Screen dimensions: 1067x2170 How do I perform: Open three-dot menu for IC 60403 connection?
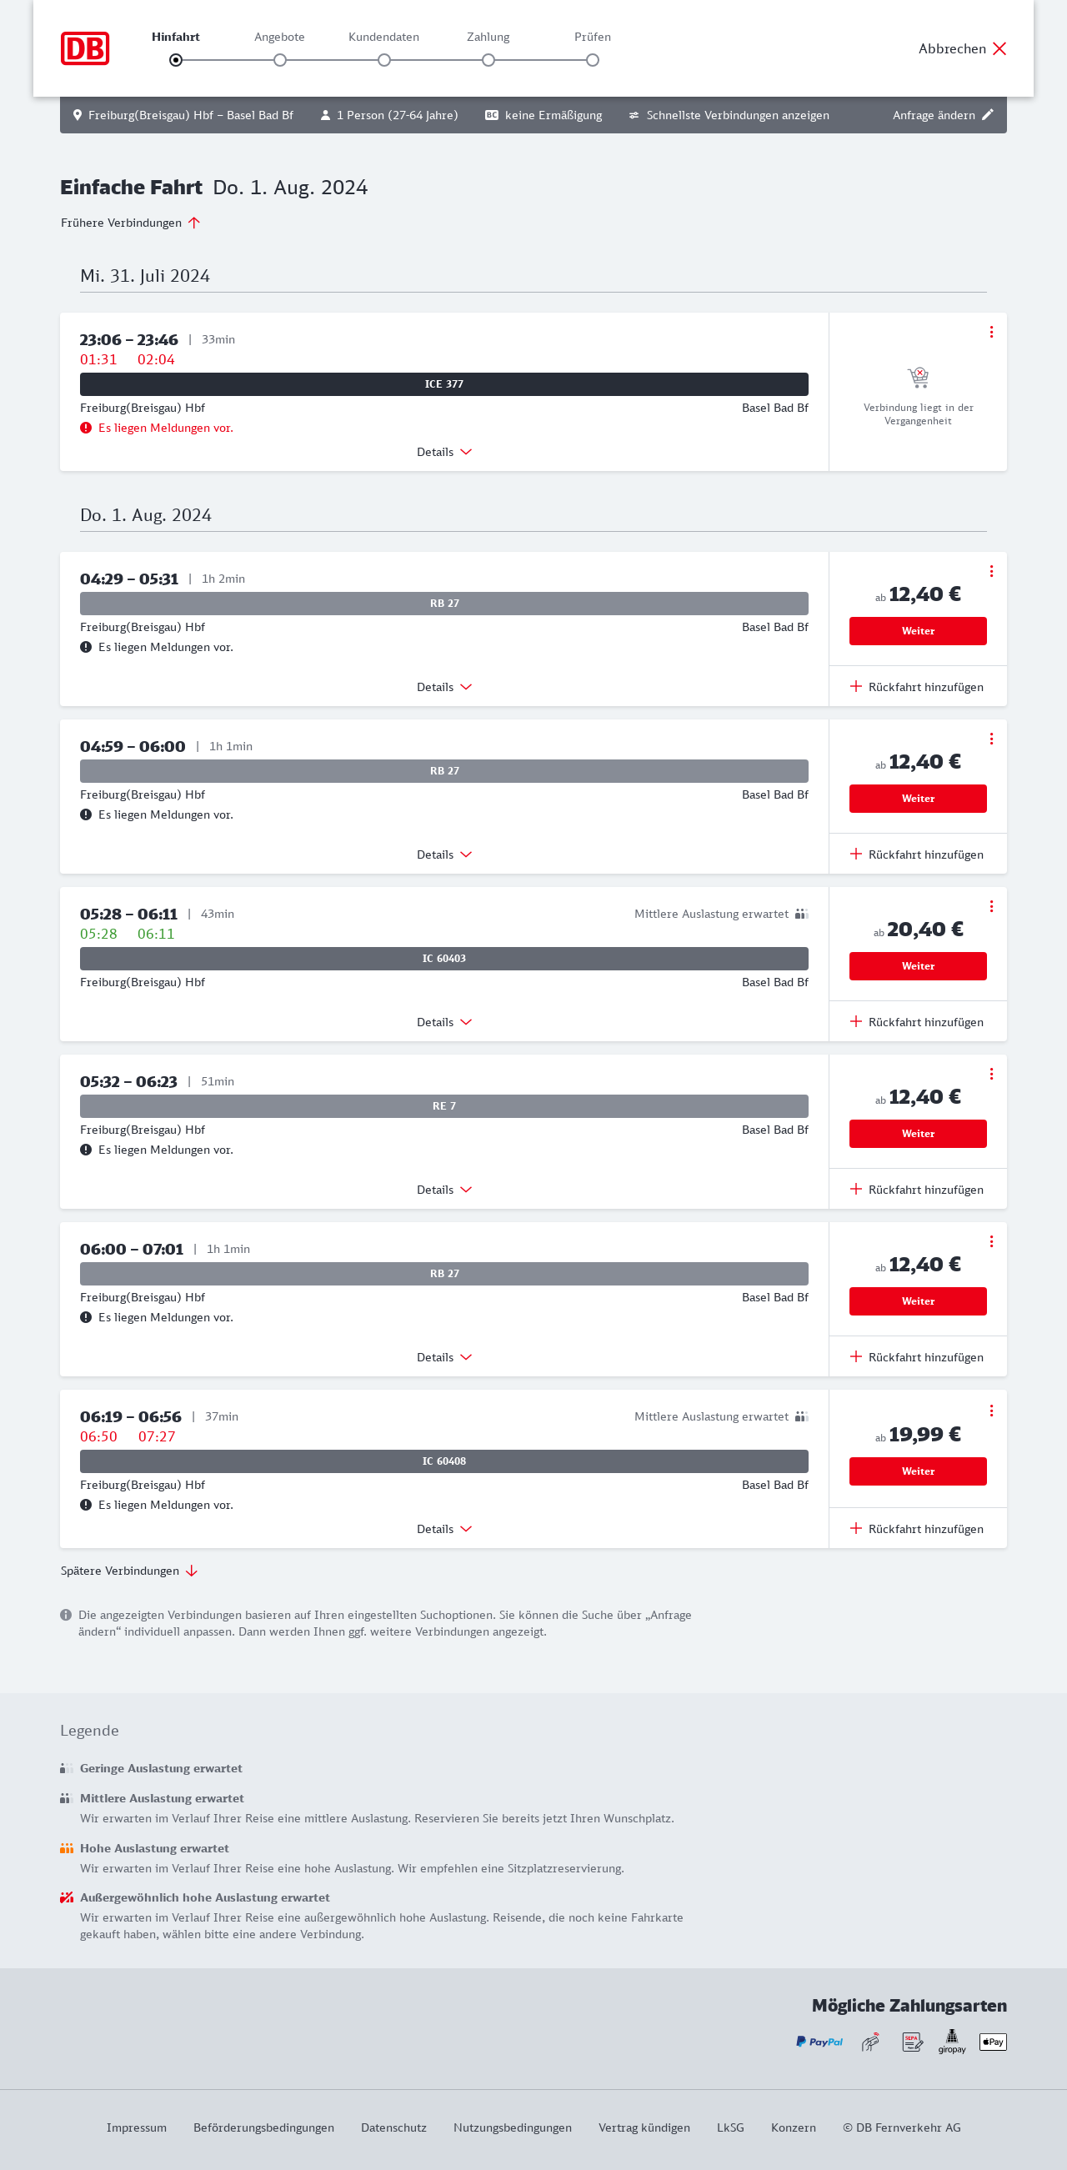[x=991, y=906]
